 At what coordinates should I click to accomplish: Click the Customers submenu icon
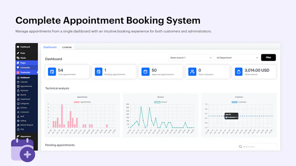pos(18,112)
